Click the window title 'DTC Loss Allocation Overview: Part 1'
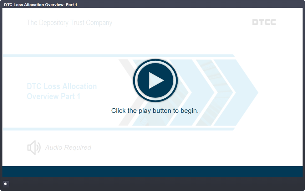 point(40,5)
